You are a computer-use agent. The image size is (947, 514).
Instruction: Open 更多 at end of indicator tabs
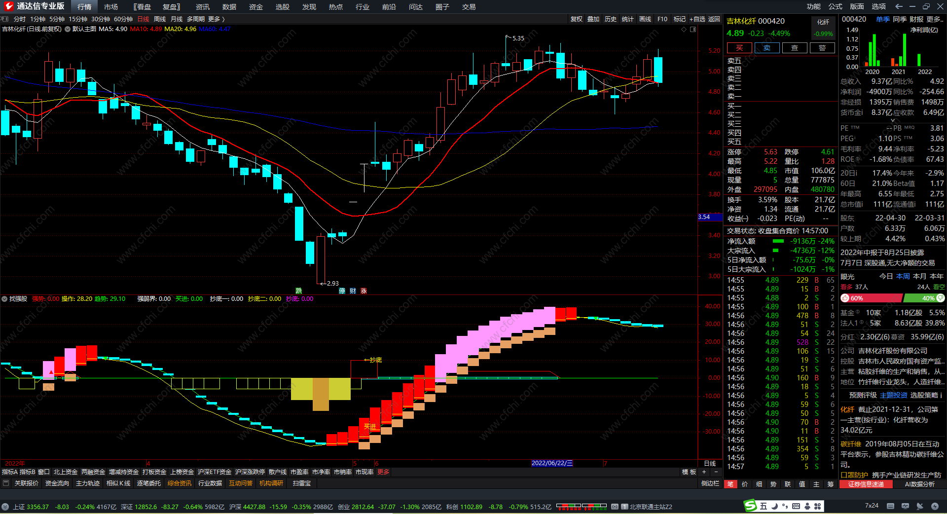coord(383,472)
